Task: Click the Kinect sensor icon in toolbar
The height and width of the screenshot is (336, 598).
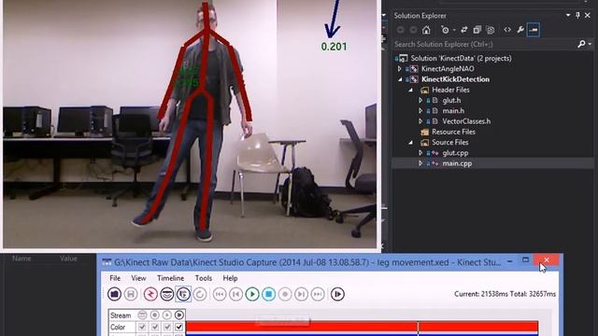Action: 167,294
